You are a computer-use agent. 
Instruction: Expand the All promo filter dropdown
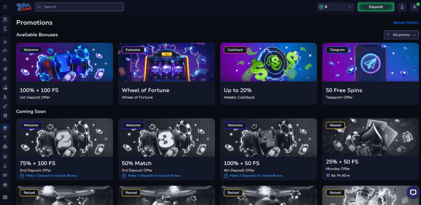pyautogui.click(x=401, y=35)
